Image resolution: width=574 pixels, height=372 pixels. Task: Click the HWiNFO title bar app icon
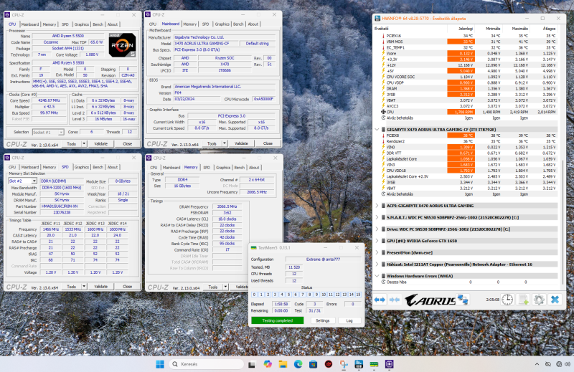[x=377, y=19]
